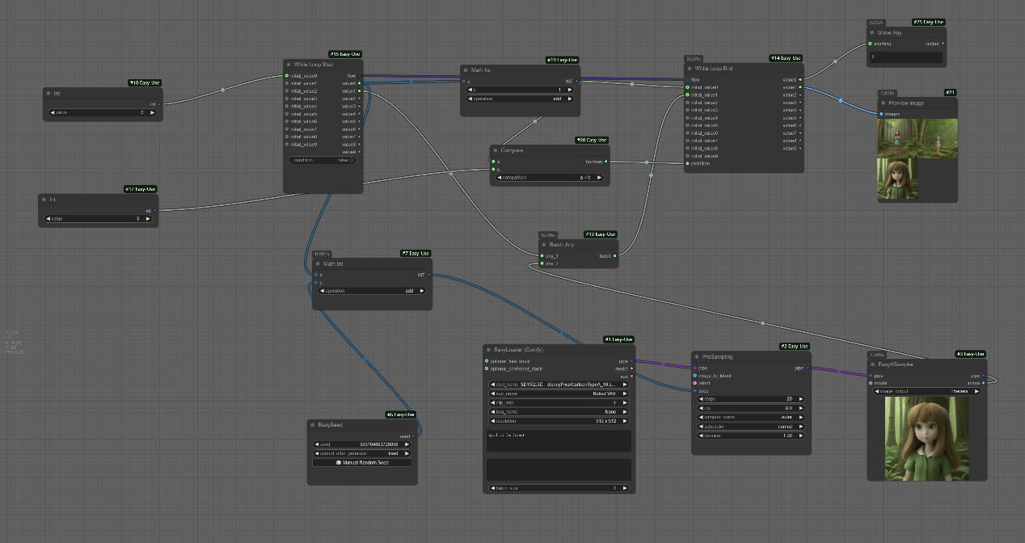Screen dimensions: 1025x543
Task: Click the Preview Image node collapse dot
Action: tap(884, 103)
